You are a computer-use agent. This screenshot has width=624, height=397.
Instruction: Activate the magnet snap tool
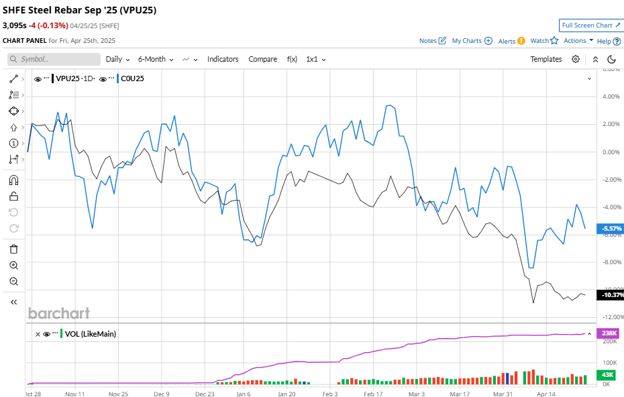coord(13,180)
